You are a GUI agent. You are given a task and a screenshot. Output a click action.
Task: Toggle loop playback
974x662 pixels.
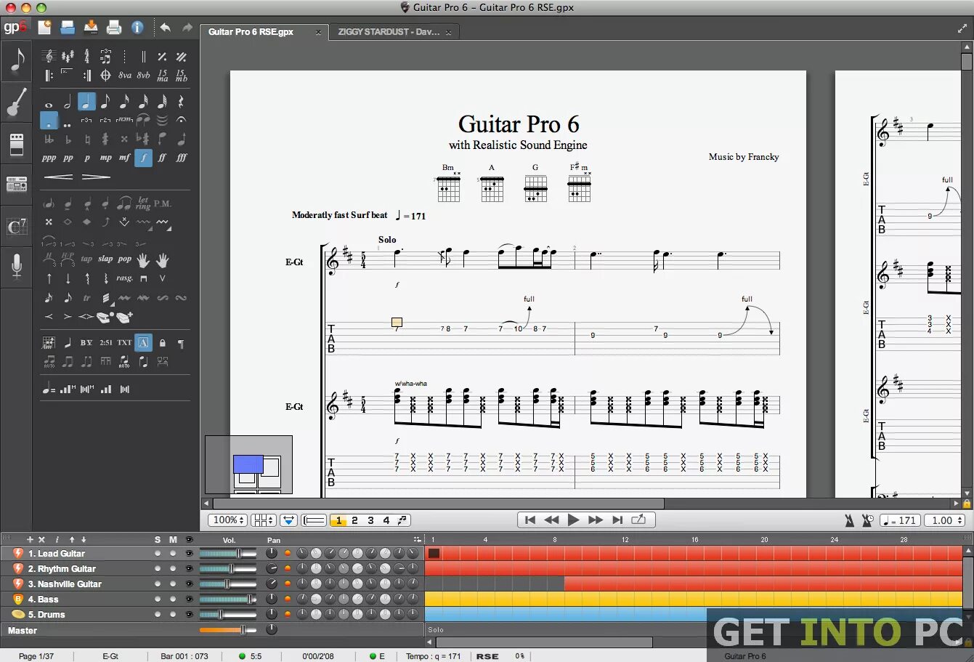click(x=638, y=520)
